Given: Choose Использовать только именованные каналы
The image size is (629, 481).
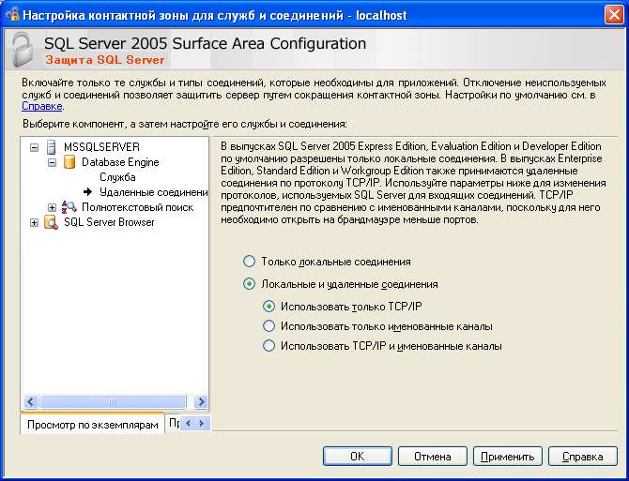Looking at the screenshot, I should [269, 326].
